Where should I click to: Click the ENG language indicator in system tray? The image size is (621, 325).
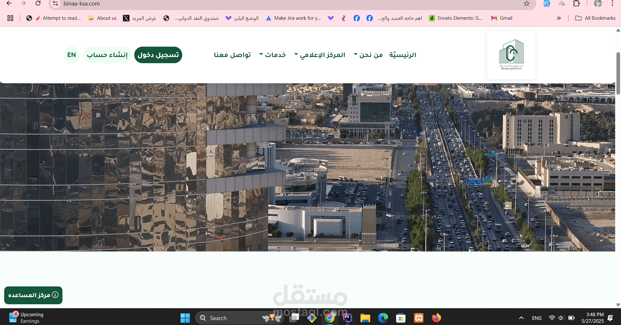(x=537, y=318)
